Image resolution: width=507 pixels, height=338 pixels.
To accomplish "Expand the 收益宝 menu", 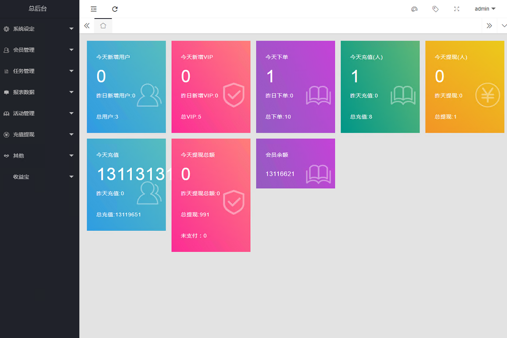I will coord(39,177).
